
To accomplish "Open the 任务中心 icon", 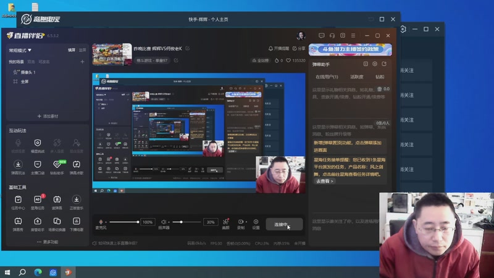I will [18, 203].
